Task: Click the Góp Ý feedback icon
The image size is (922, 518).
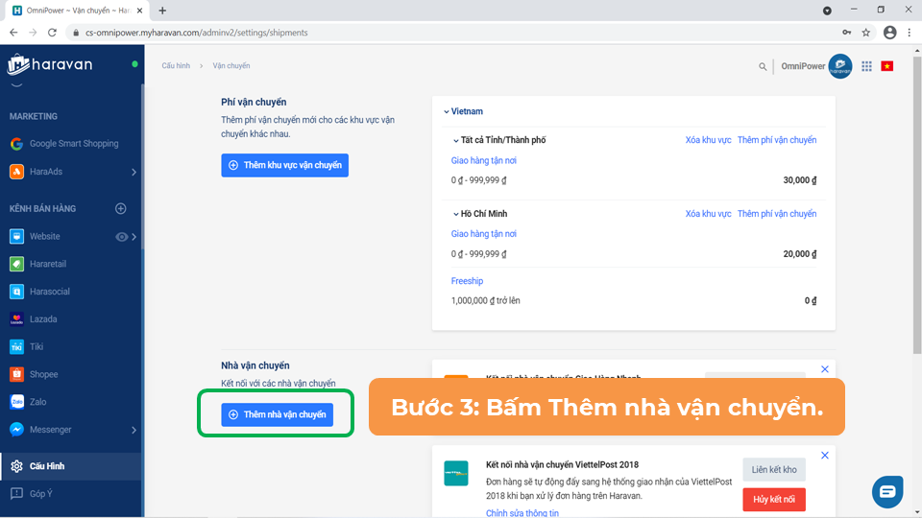Action: [x=16, y=493]
